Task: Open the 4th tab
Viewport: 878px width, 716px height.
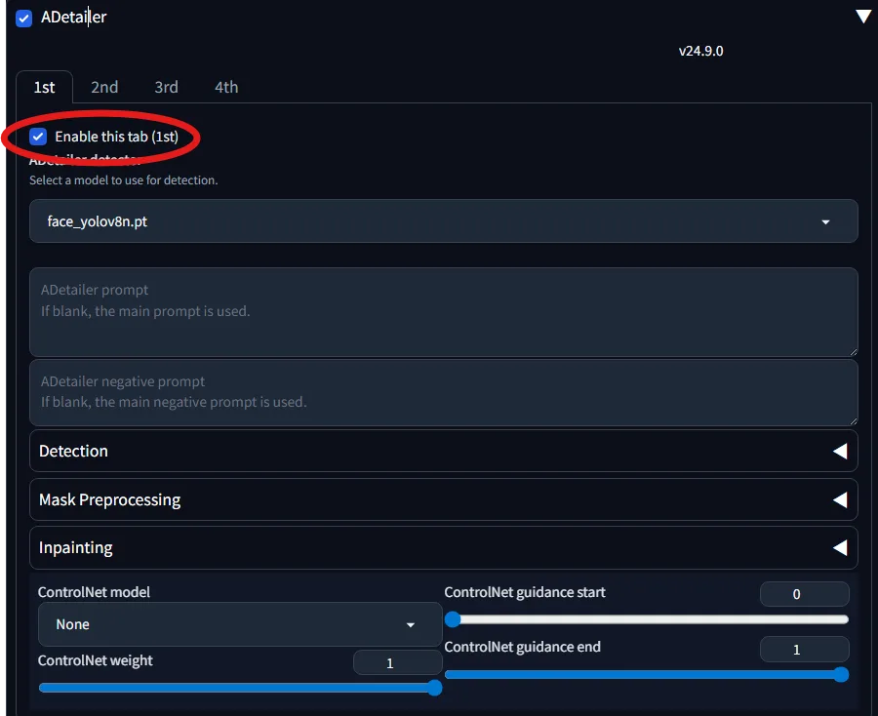Action: click(226, 87)
